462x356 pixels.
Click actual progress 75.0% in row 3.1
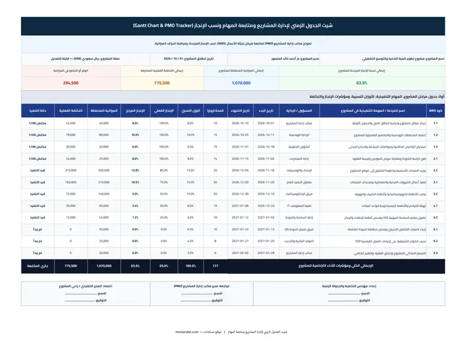(x=164, y=182)
